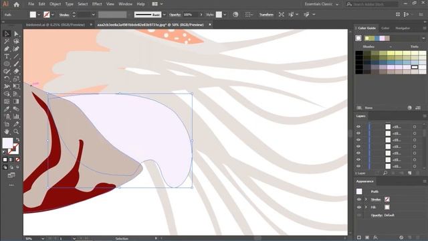Select the Artboard tool
The image size is (428, 241).
pos(7,124)
